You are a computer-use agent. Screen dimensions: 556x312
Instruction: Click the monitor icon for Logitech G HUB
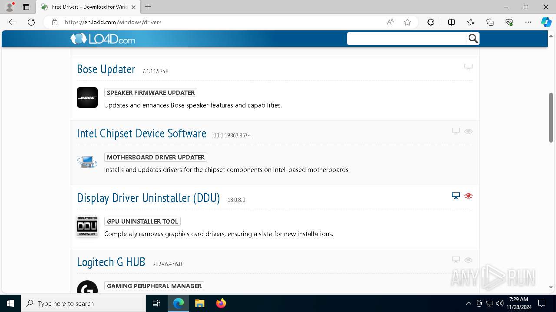pyautogui.click(x=456, y=260)
